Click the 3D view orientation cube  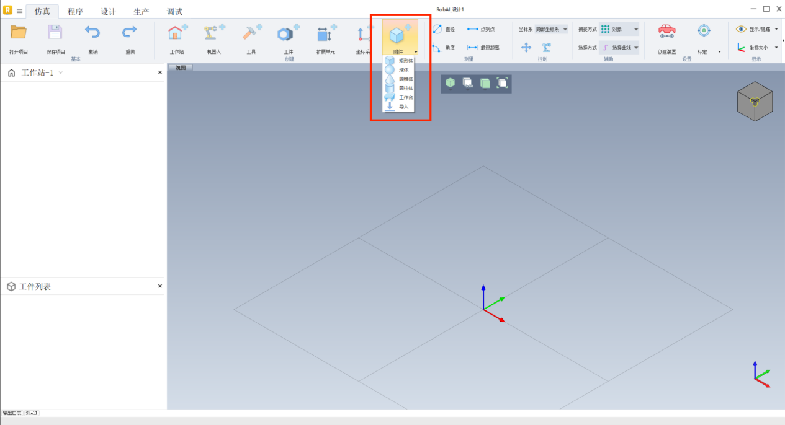click(x=754, y=101)
